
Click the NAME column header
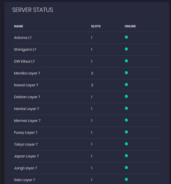click(19, 26)
